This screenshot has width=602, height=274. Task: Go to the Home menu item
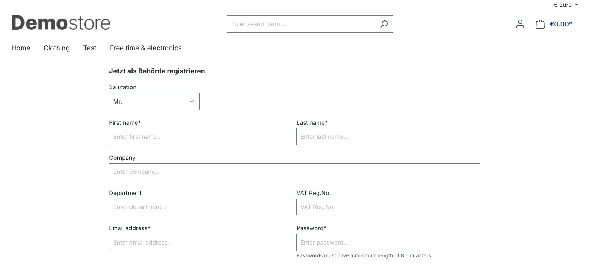21,48
